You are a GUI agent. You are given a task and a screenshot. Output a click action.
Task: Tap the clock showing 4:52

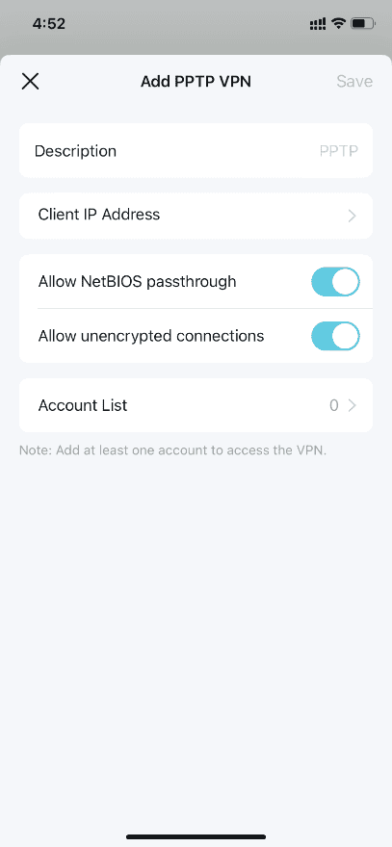(49, 24)
